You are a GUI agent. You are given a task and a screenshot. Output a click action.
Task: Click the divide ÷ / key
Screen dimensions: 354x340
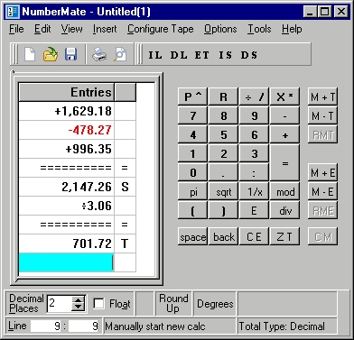[254, 96]
